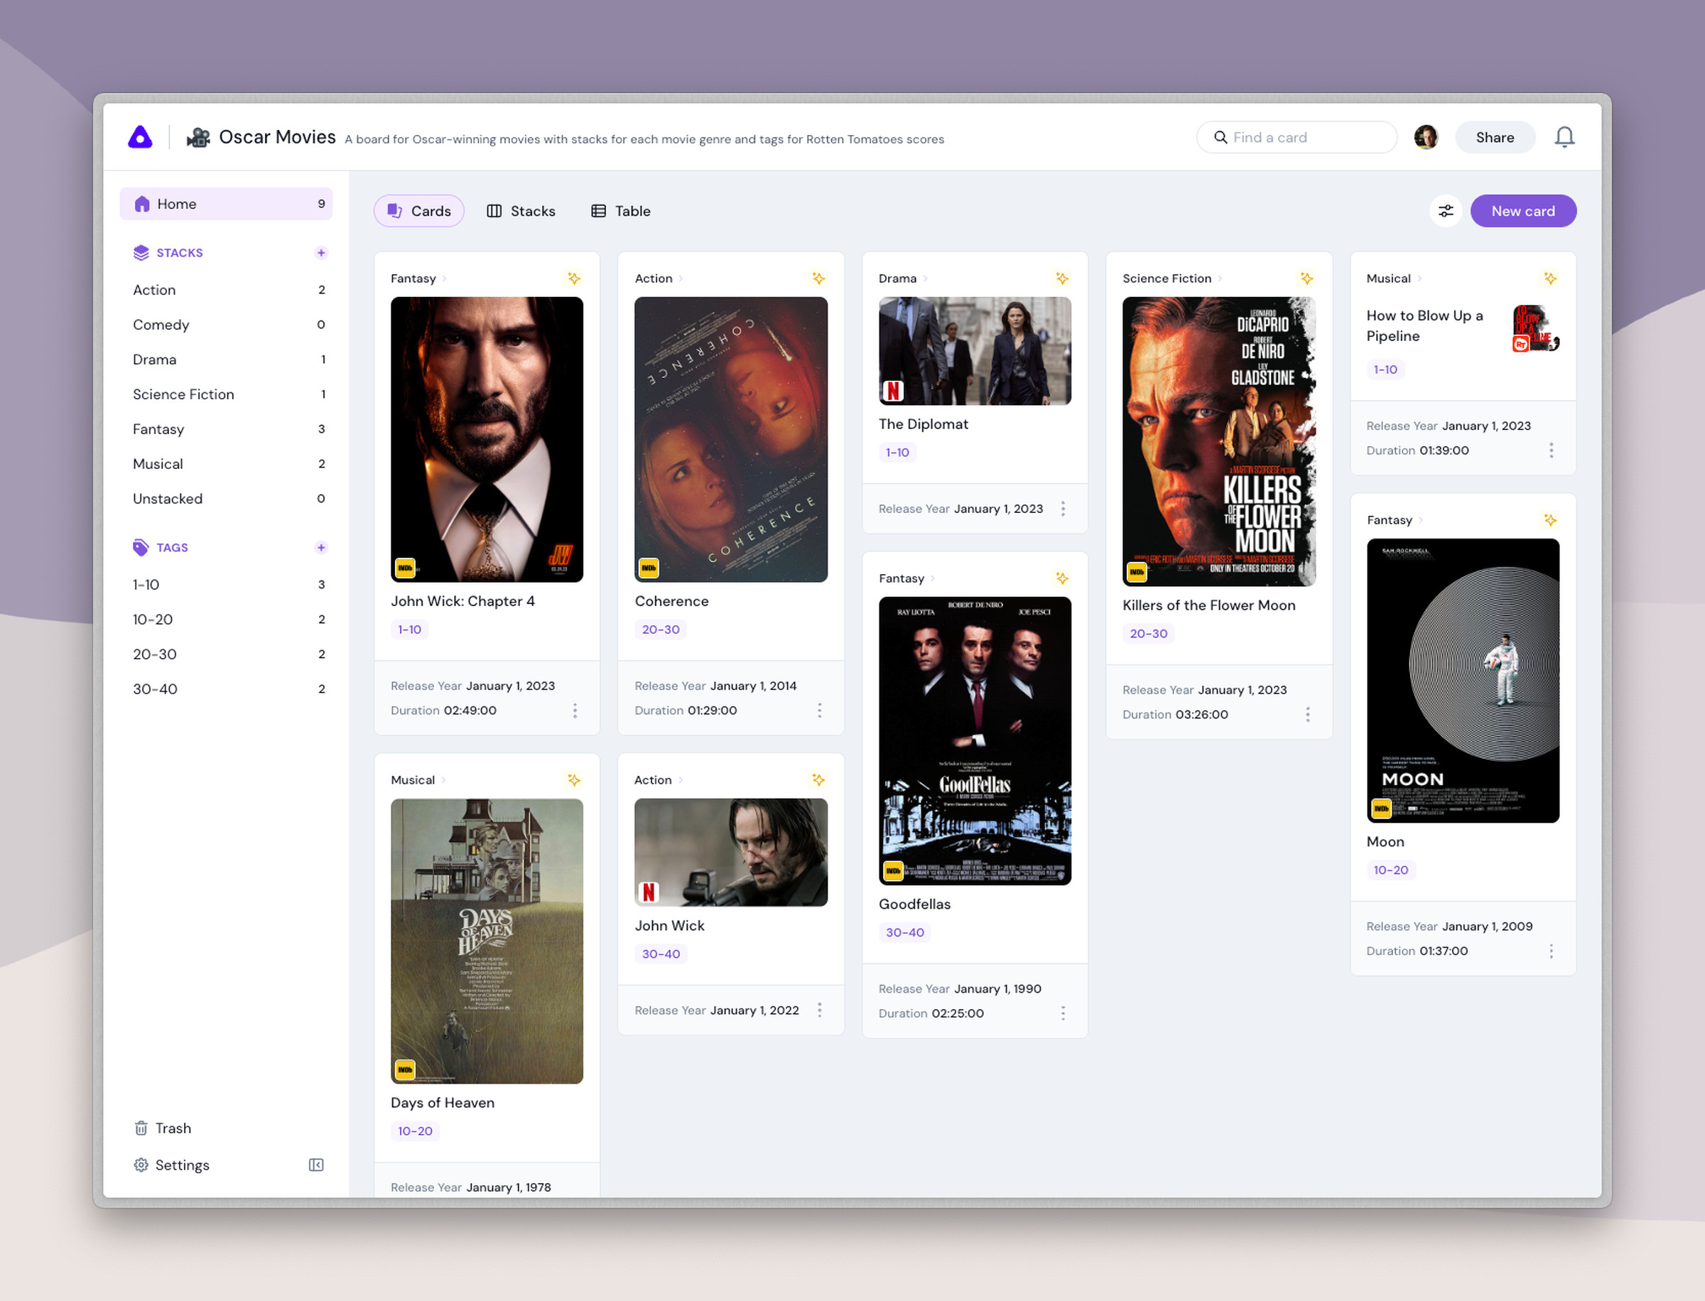Click the Oscar Movies board title
The width and height of the screenshot is (1705, 1301).
tap(277, 137)
